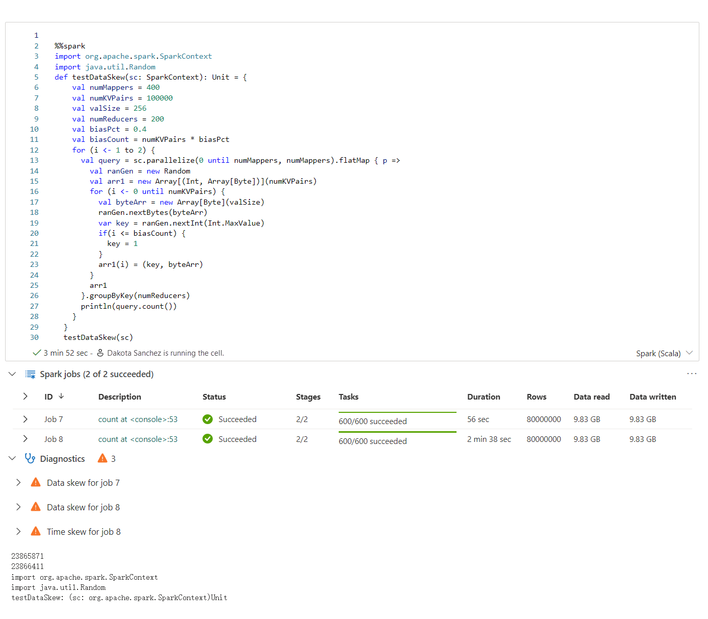Screen dimensions: 708x619
Task: Collapse the Diagnostics section
Action: (12, 458)
